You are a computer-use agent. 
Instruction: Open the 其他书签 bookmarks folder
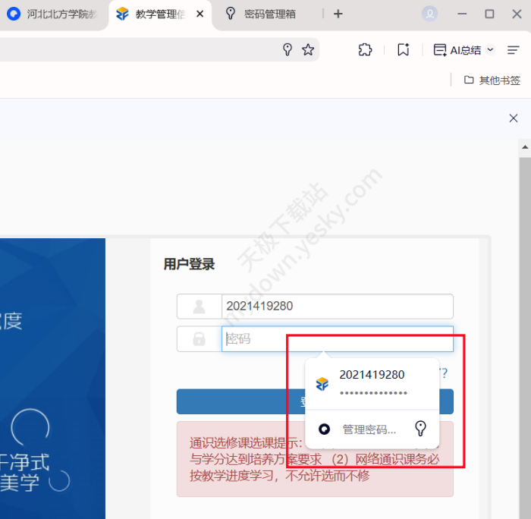(x=492, y=80)
